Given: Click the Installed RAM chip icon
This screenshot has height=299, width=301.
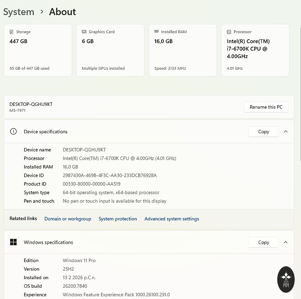Looking at the screenshot, I should (x=157, y=32).
